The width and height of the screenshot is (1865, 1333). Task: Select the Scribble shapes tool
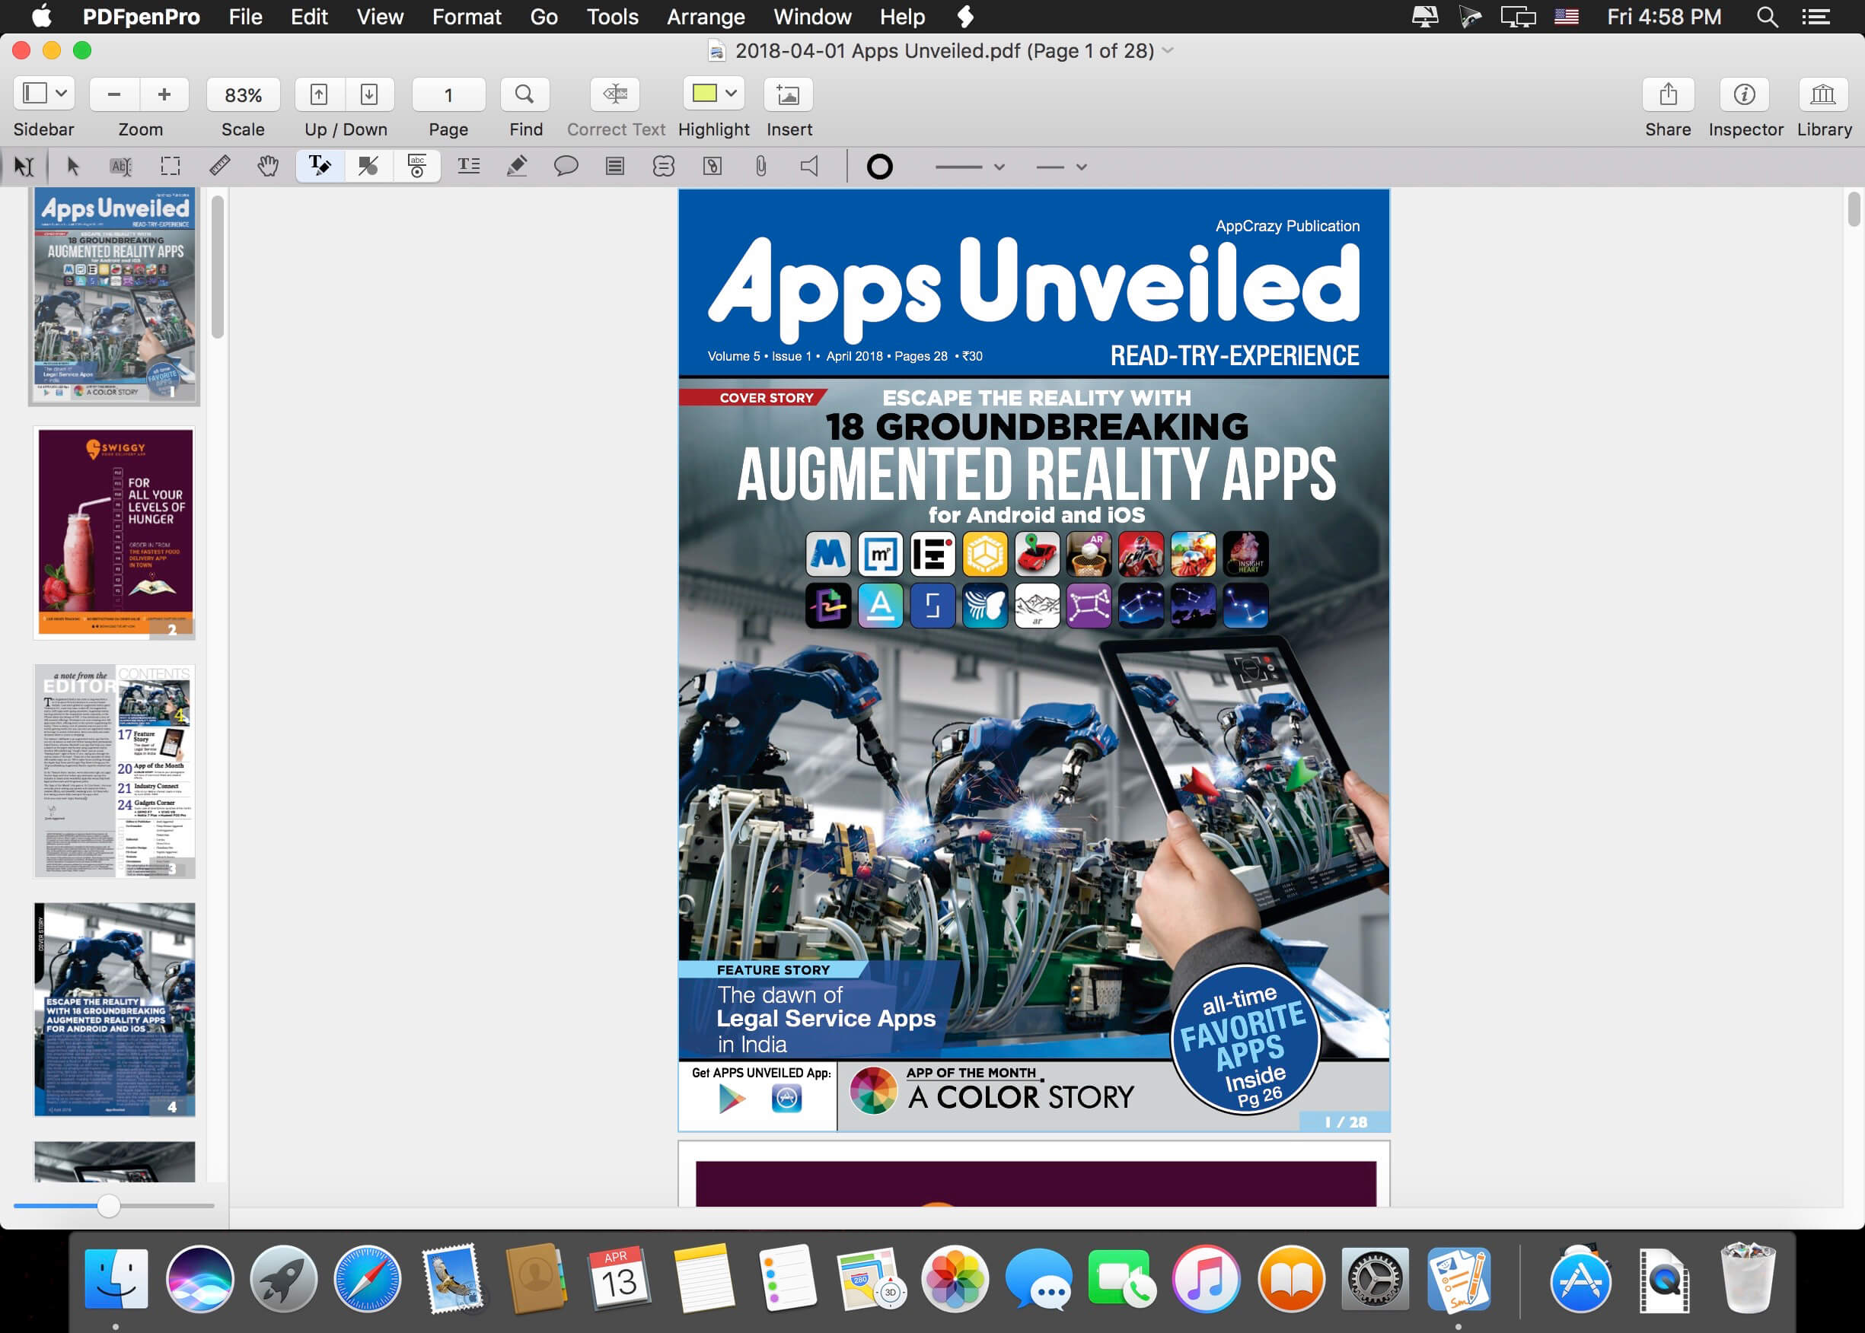pos(368,167)
